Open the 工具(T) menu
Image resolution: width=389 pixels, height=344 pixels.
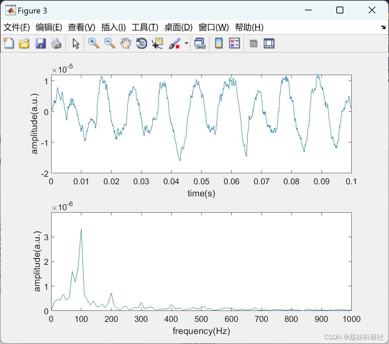coord(145,27)
